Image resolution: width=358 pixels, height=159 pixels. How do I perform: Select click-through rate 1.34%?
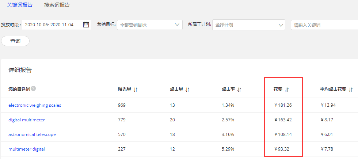pos(228,105)
